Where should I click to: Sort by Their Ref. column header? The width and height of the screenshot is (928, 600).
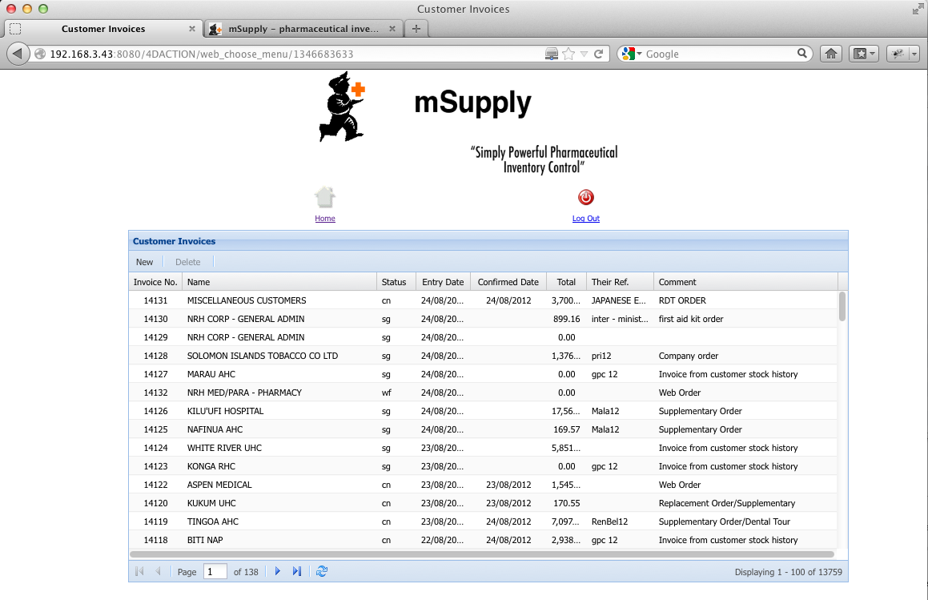620,282
